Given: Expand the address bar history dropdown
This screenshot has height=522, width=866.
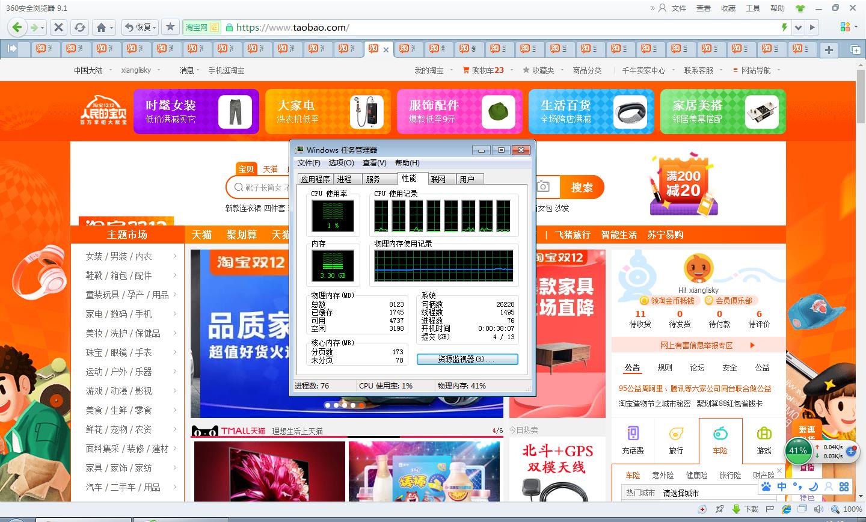Looking at the screenshot, I should click(x=798, y=27).
